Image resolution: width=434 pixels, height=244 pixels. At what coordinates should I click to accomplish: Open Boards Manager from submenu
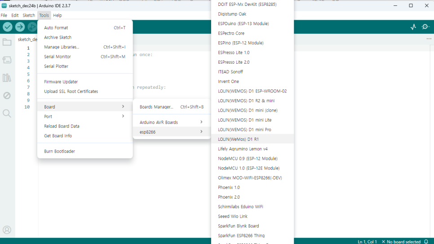coord(172,107)
